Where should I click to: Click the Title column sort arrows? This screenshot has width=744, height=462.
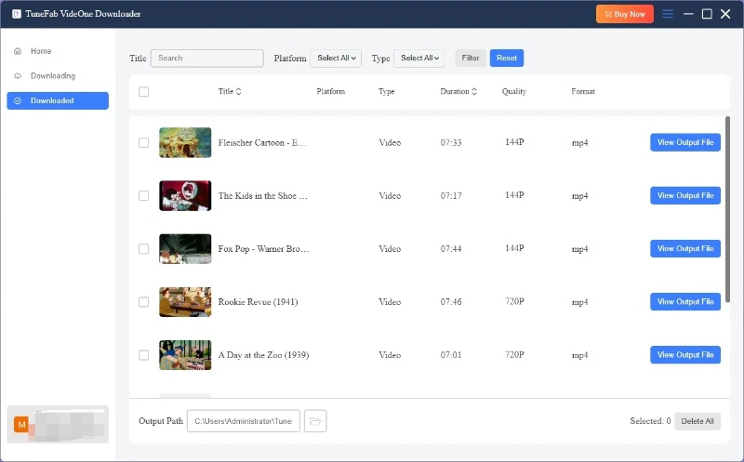point(239,92)
